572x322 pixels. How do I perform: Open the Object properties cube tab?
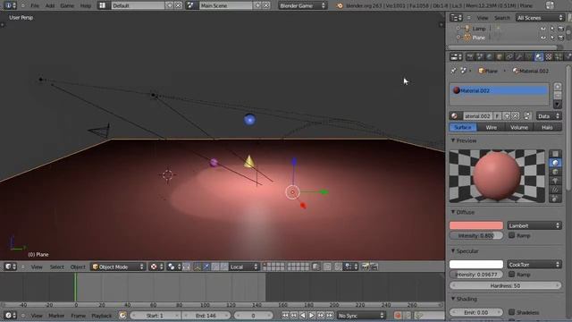pyautogui.click(x=500, y=56)
